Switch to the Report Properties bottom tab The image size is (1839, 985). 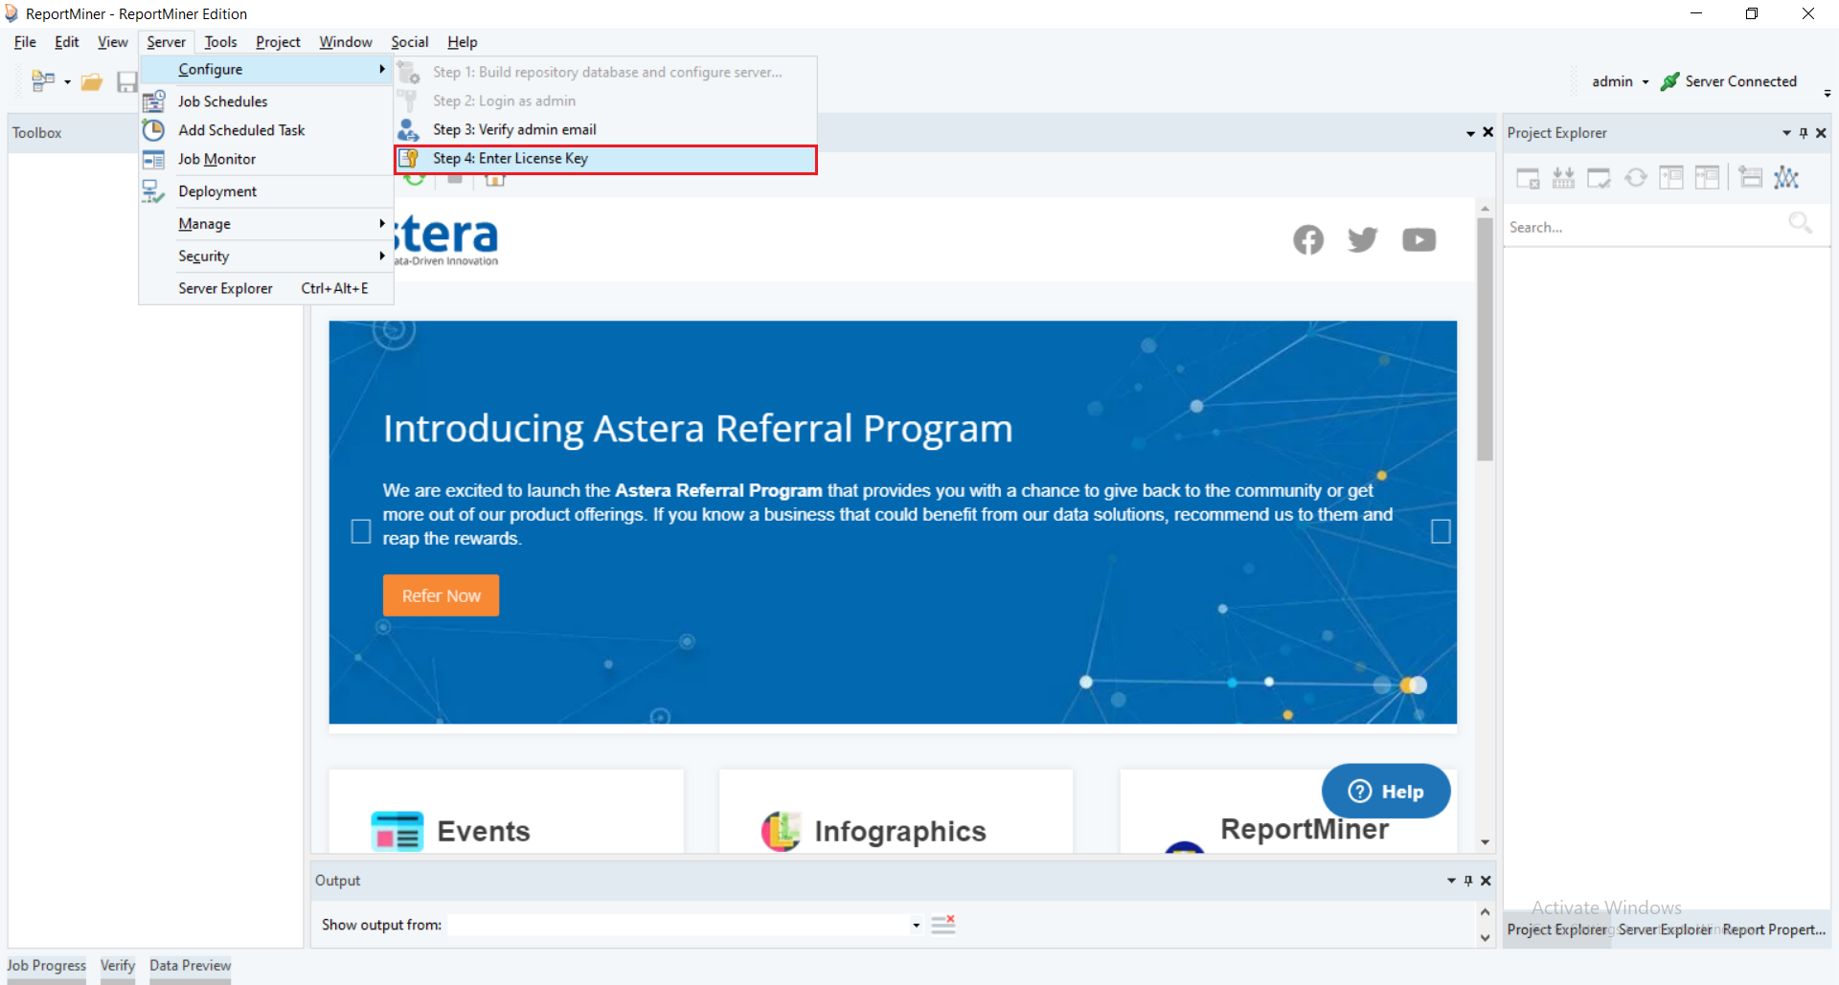click(x=1774, y=929)
